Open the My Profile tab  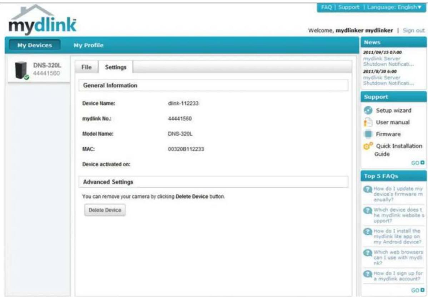[x=89, y=45]
